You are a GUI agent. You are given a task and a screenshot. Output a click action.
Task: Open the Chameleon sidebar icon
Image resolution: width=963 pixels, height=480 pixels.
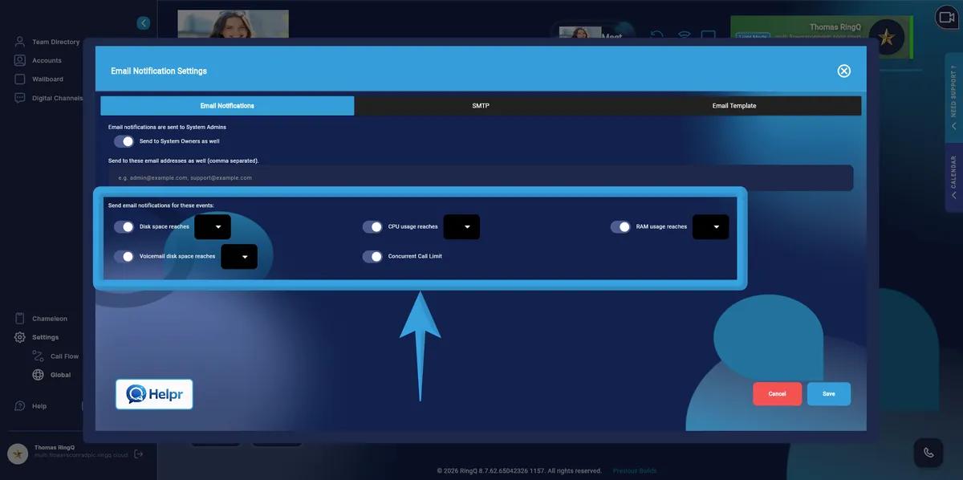[20, 319]
